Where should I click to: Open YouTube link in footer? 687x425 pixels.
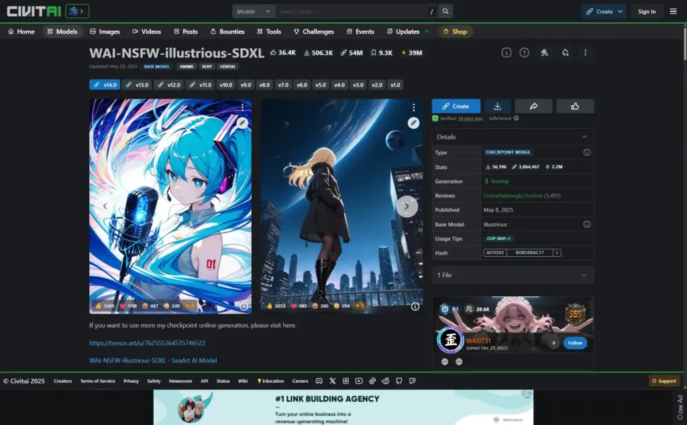pyautogui.click(x=359, y=381)
